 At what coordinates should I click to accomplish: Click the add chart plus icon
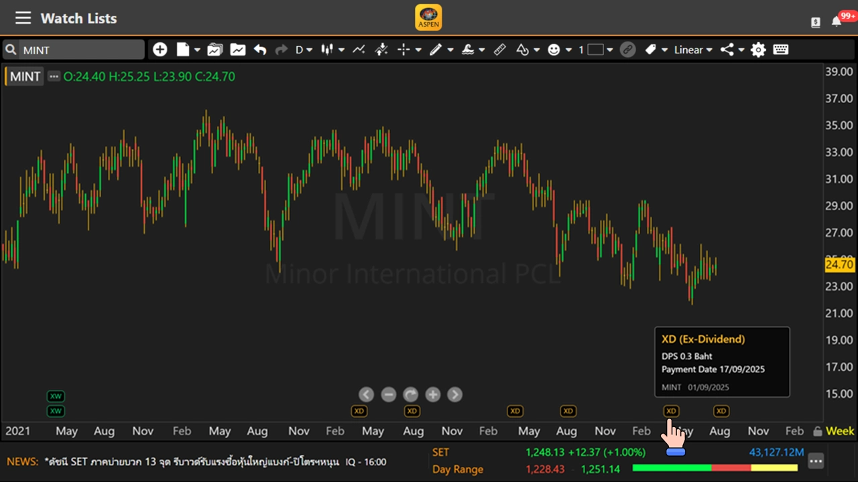pos(160,50)
